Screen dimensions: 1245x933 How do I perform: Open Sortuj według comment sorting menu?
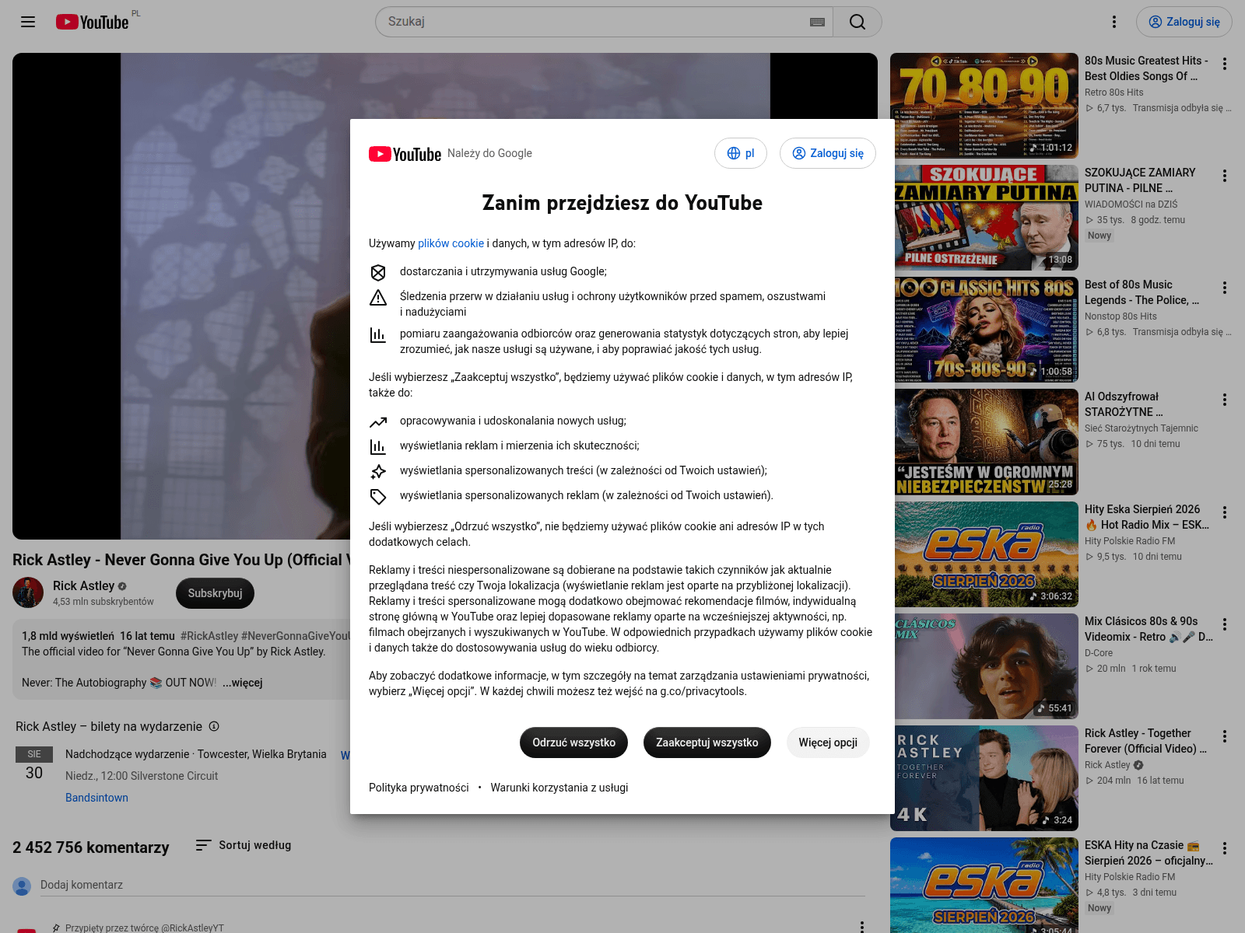(244, 845)
